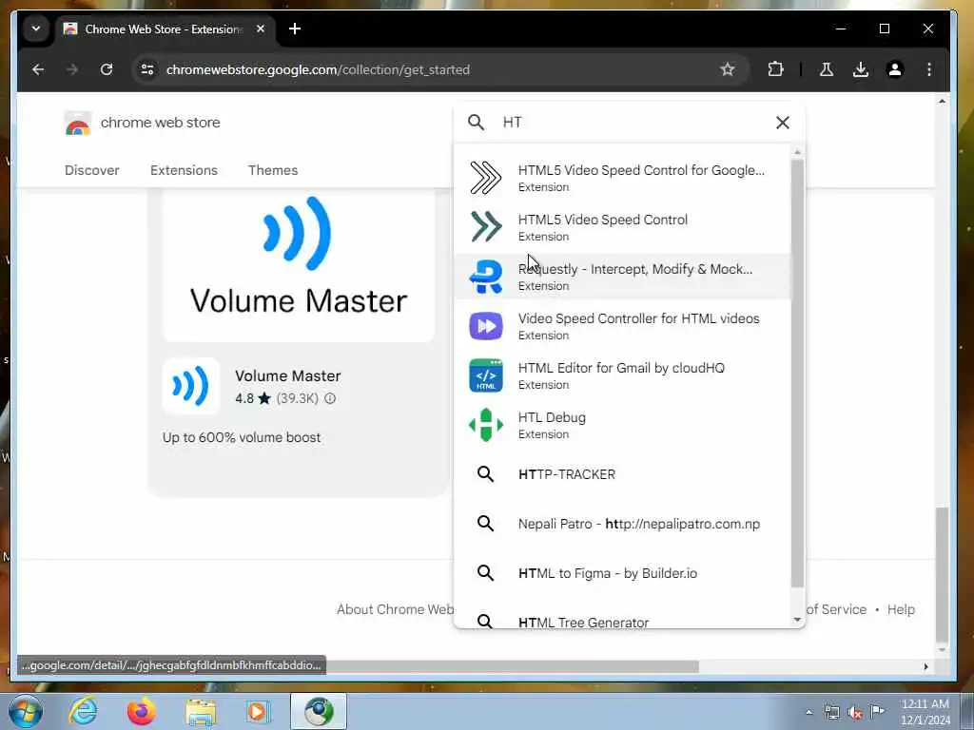Click the suggestions scroll up arrow
Viewport: 974px width, 730px height.
coord(798,152)
